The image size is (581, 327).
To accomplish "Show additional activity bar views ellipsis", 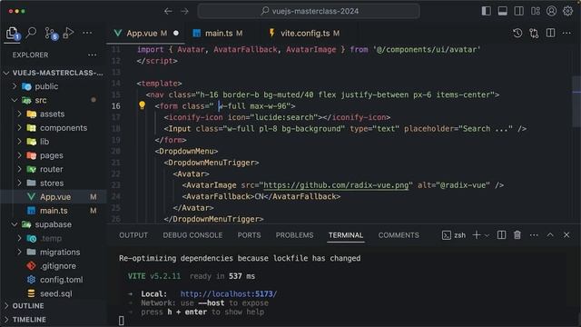I will pyautogui.click(x=87, y=33).
